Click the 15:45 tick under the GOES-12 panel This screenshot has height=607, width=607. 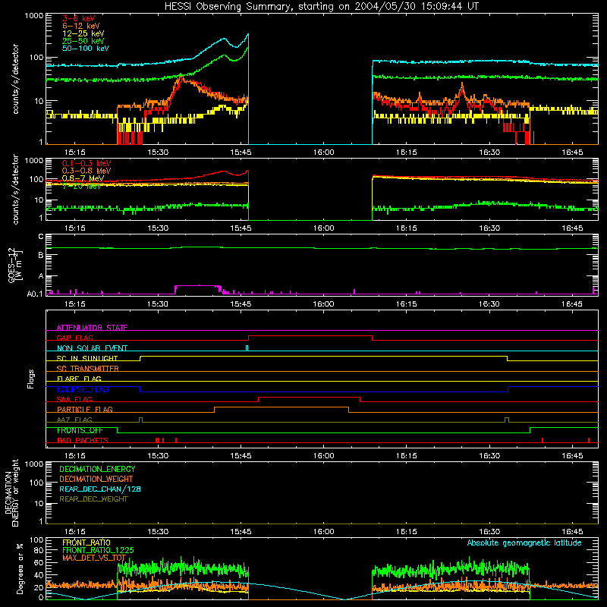coord(241,304)
